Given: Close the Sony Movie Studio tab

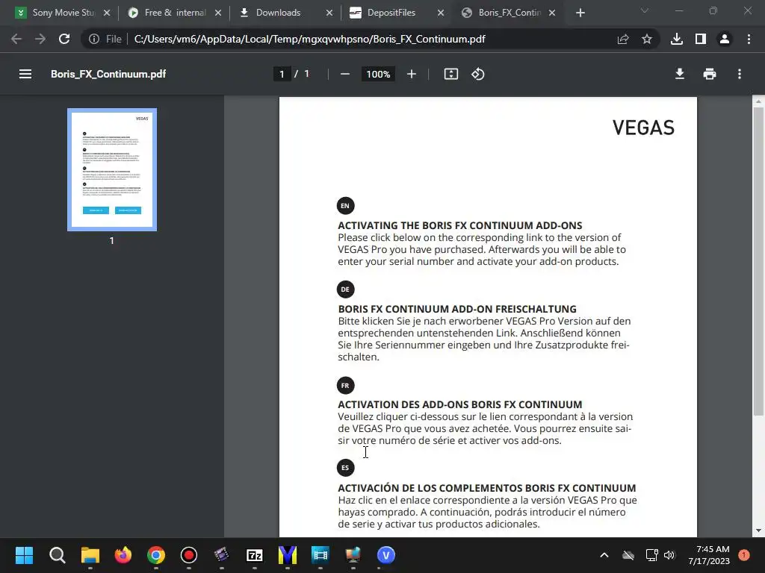Looking at the screenshot, I should [x=107, y=13].
